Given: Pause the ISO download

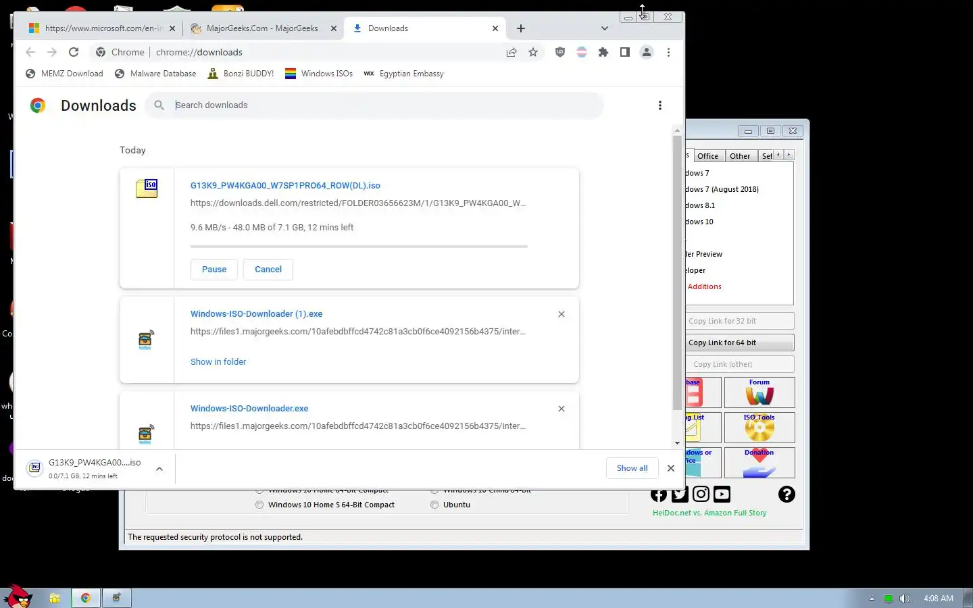Looking at the screenshot, I should 214,270.
